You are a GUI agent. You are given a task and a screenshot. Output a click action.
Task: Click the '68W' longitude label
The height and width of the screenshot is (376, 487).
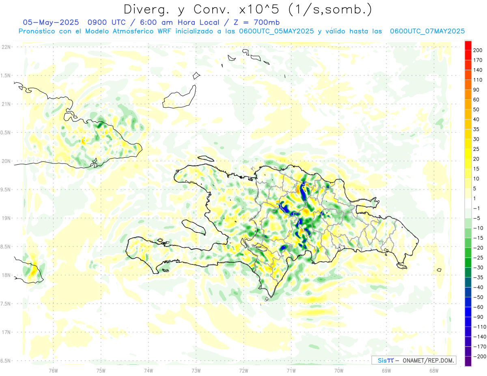[x=434, y=370]
